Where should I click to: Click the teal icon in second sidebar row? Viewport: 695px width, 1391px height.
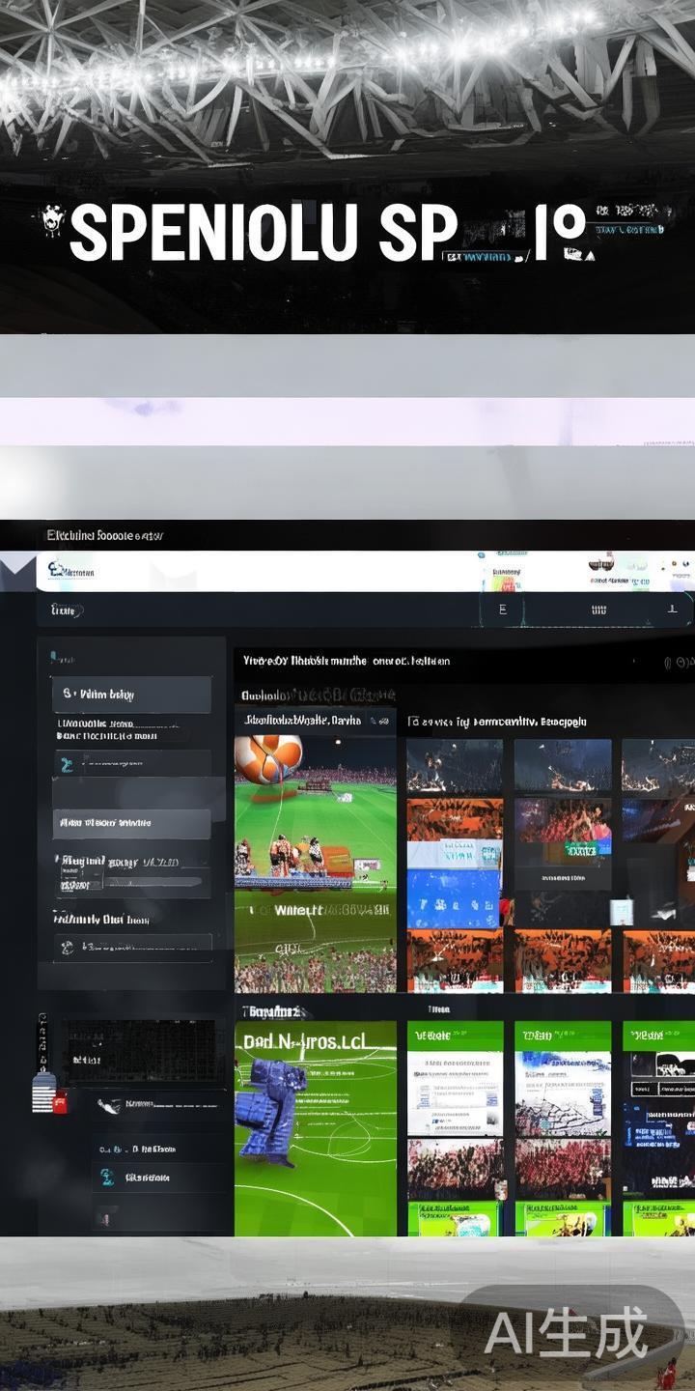(x=67, y=764)
